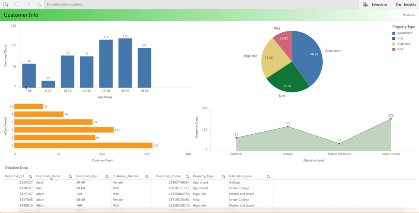Image resolution: width=419 pixels, height=213 pixels.
Task: Click the step forward selection icon
Action: point(28,4)
